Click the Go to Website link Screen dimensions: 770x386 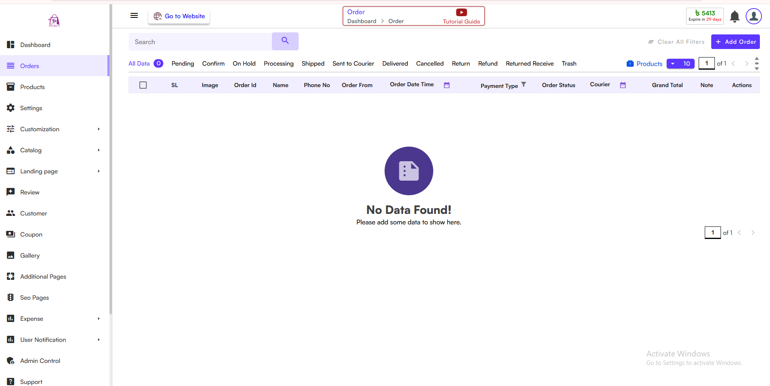(179, 16)
